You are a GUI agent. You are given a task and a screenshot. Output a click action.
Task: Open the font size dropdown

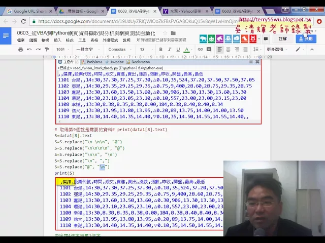[146, 50]
